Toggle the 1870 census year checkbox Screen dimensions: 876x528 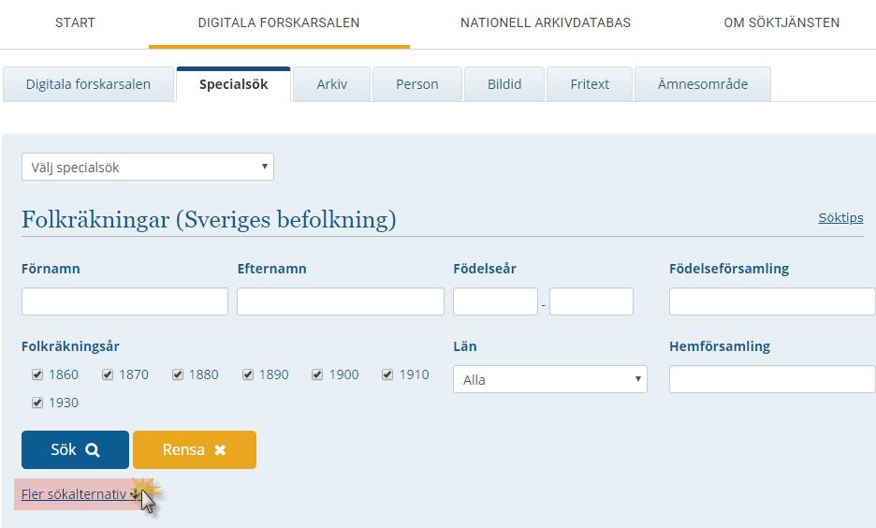[108, 374]
